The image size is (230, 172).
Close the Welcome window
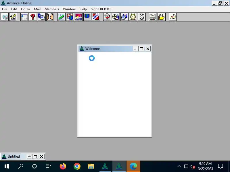coord(147,49)
